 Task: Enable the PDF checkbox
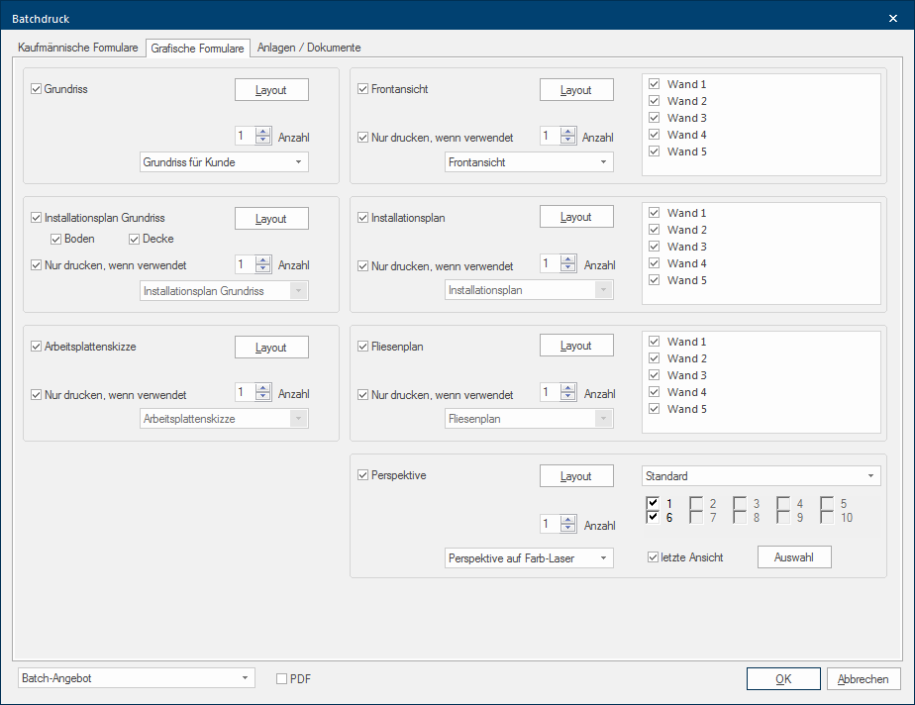pyautogui.click(x=281, y=678)
